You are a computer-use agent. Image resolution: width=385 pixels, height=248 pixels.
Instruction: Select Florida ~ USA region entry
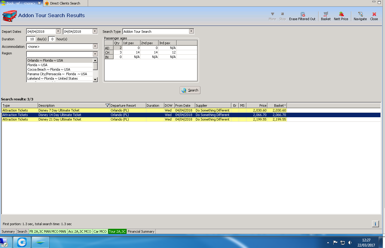pyautogui.click(x=60, y=65)
